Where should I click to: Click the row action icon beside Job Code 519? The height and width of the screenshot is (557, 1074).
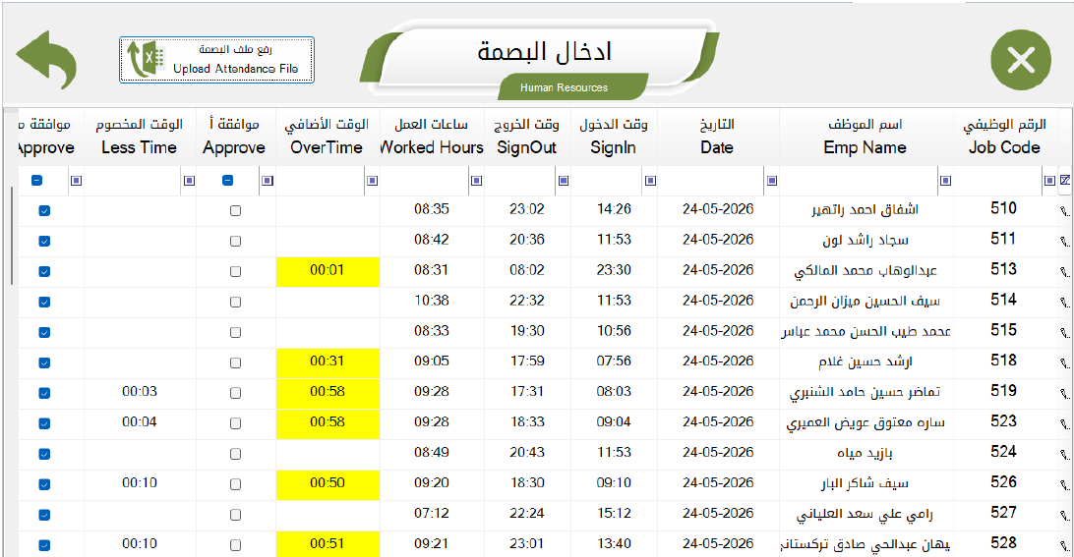pos(1064,394)
